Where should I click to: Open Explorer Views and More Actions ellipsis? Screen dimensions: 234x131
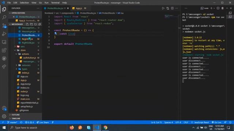click(38, 8)
